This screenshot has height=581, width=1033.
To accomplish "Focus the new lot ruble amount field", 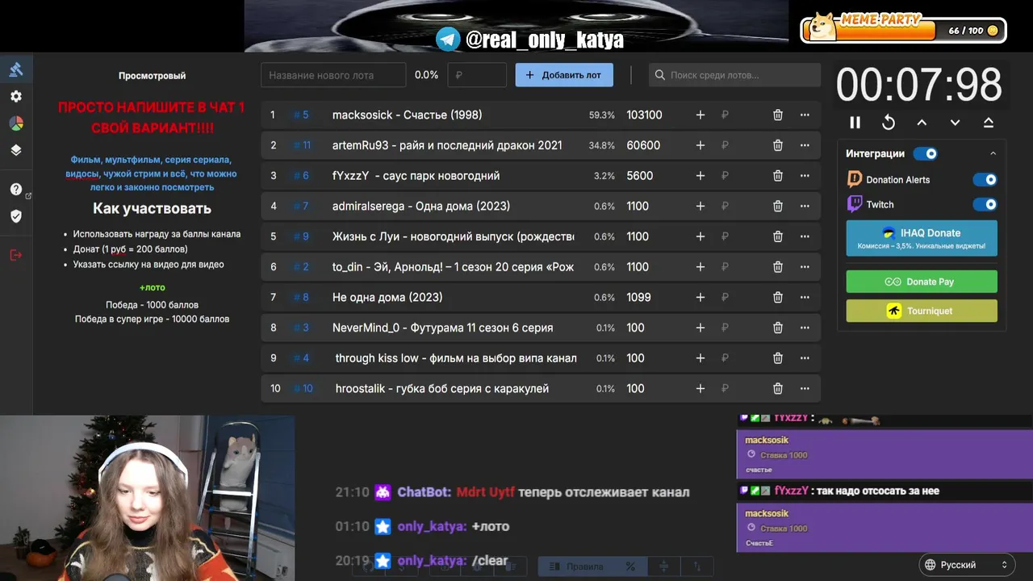I will [477, 75].
